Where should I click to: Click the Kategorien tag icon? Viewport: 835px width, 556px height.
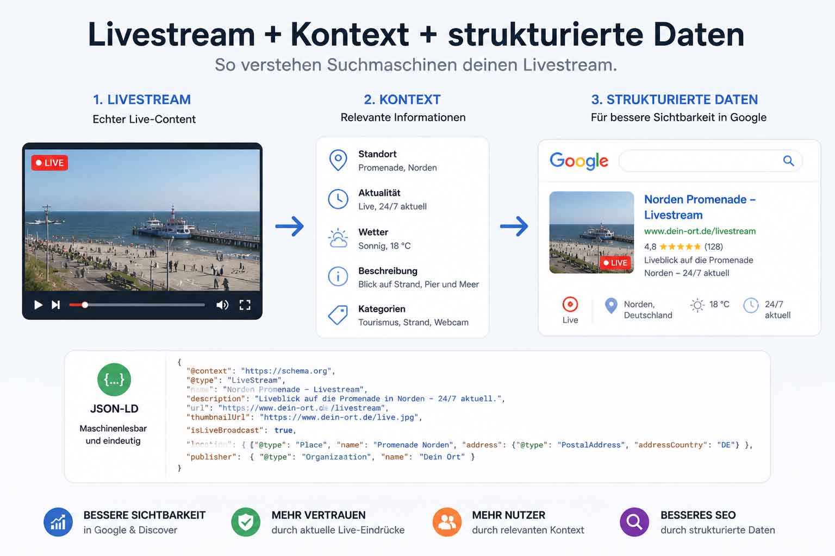338,315
